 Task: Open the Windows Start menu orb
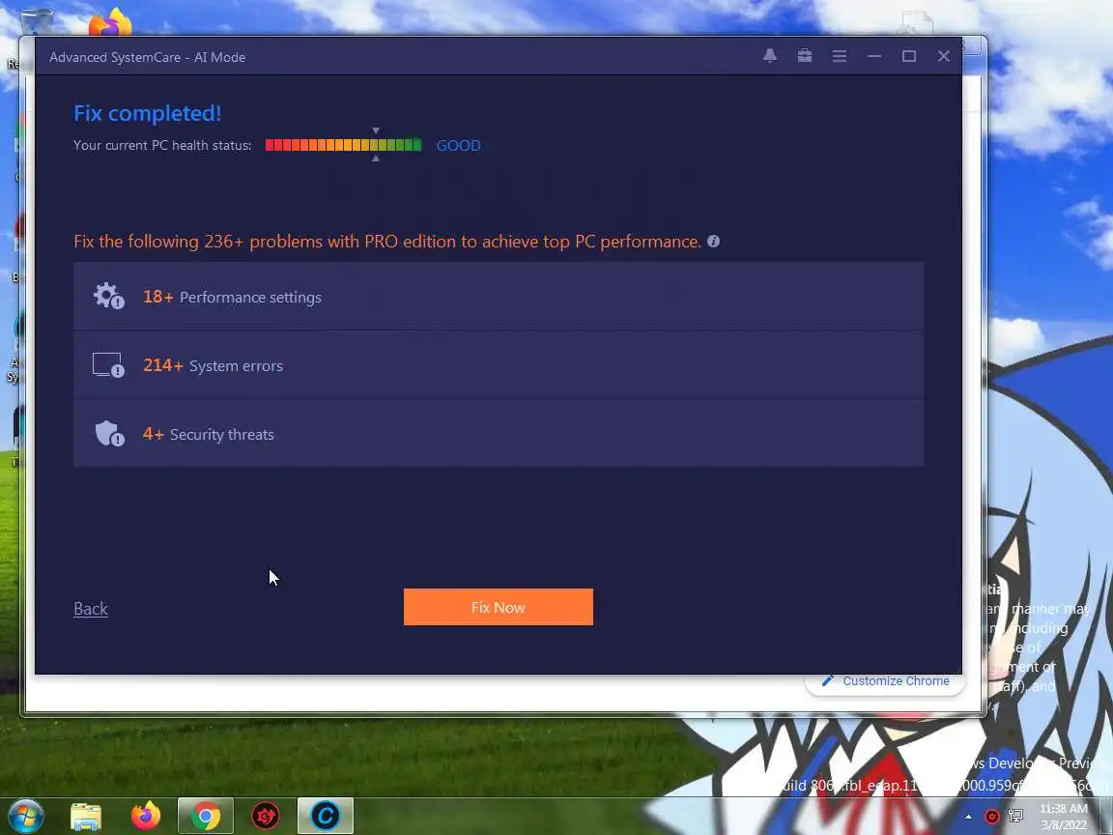26,816
